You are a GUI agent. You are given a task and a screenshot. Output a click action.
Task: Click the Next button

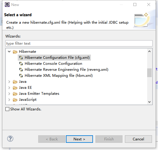tap(79, 139)
